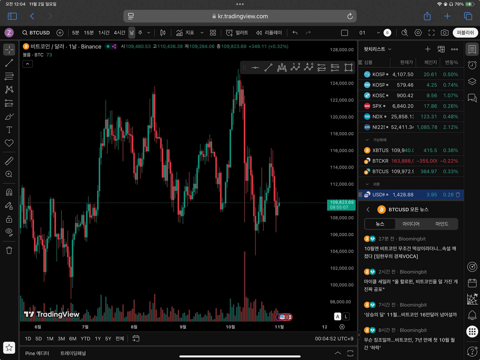Select the text annotation tool
The image size is (480, 360).
click(9, 130)
